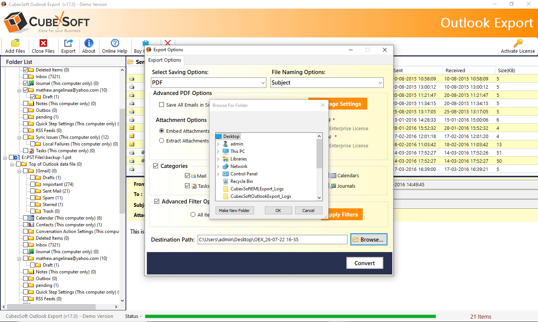The width and height of the screenshot is (538, 322).
Task: Click the Export Options tab
Action: coord(165,60)
